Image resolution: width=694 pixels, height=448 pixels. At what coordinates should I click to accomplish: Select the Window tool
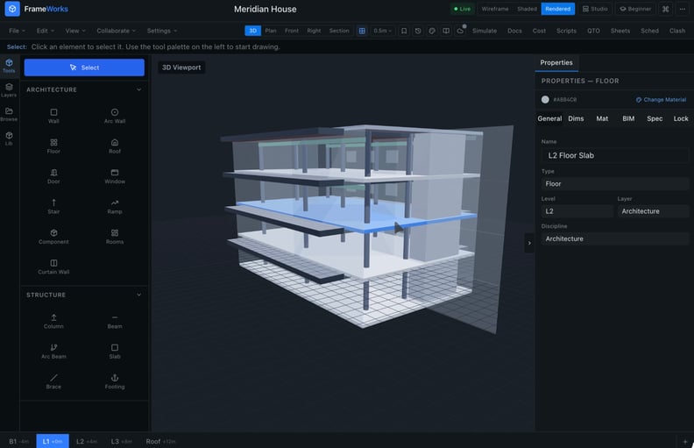[115, 176]
